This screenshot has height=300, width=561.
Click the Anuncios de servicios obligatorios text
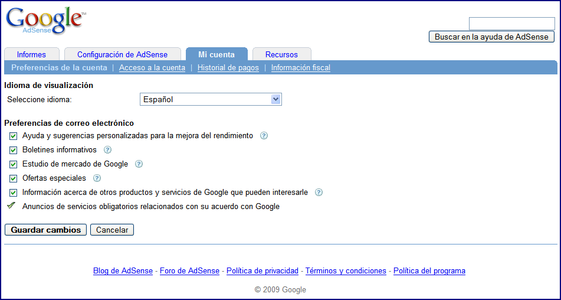150,207
